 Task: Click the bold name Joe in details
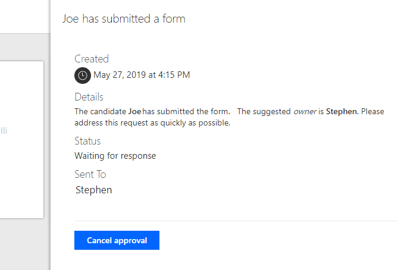click(134, 111)
